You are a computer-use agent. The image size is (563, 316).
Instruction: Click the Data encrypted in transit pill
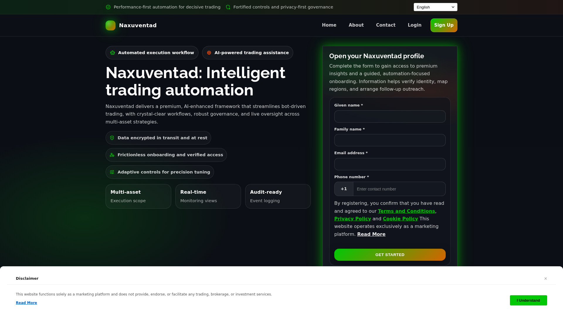click(x=158, y=138)
